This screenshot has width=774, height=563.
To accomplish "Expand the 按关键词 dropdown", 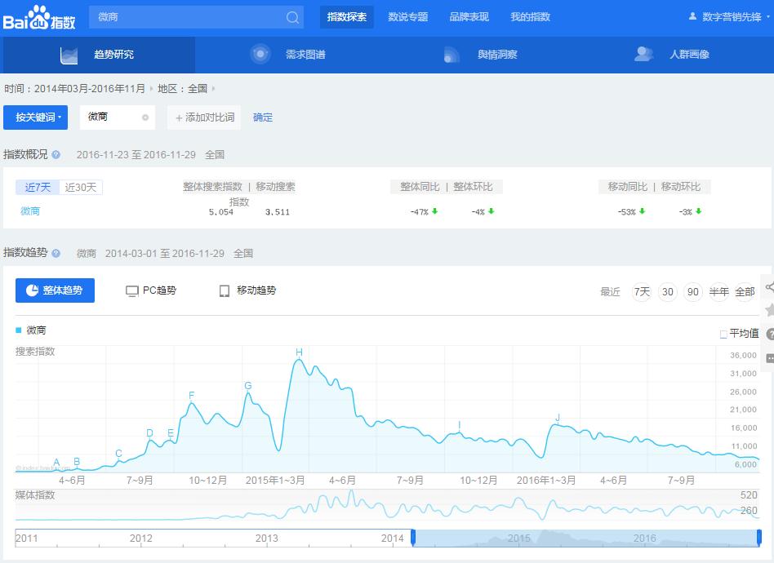I will tap(35, 117).
